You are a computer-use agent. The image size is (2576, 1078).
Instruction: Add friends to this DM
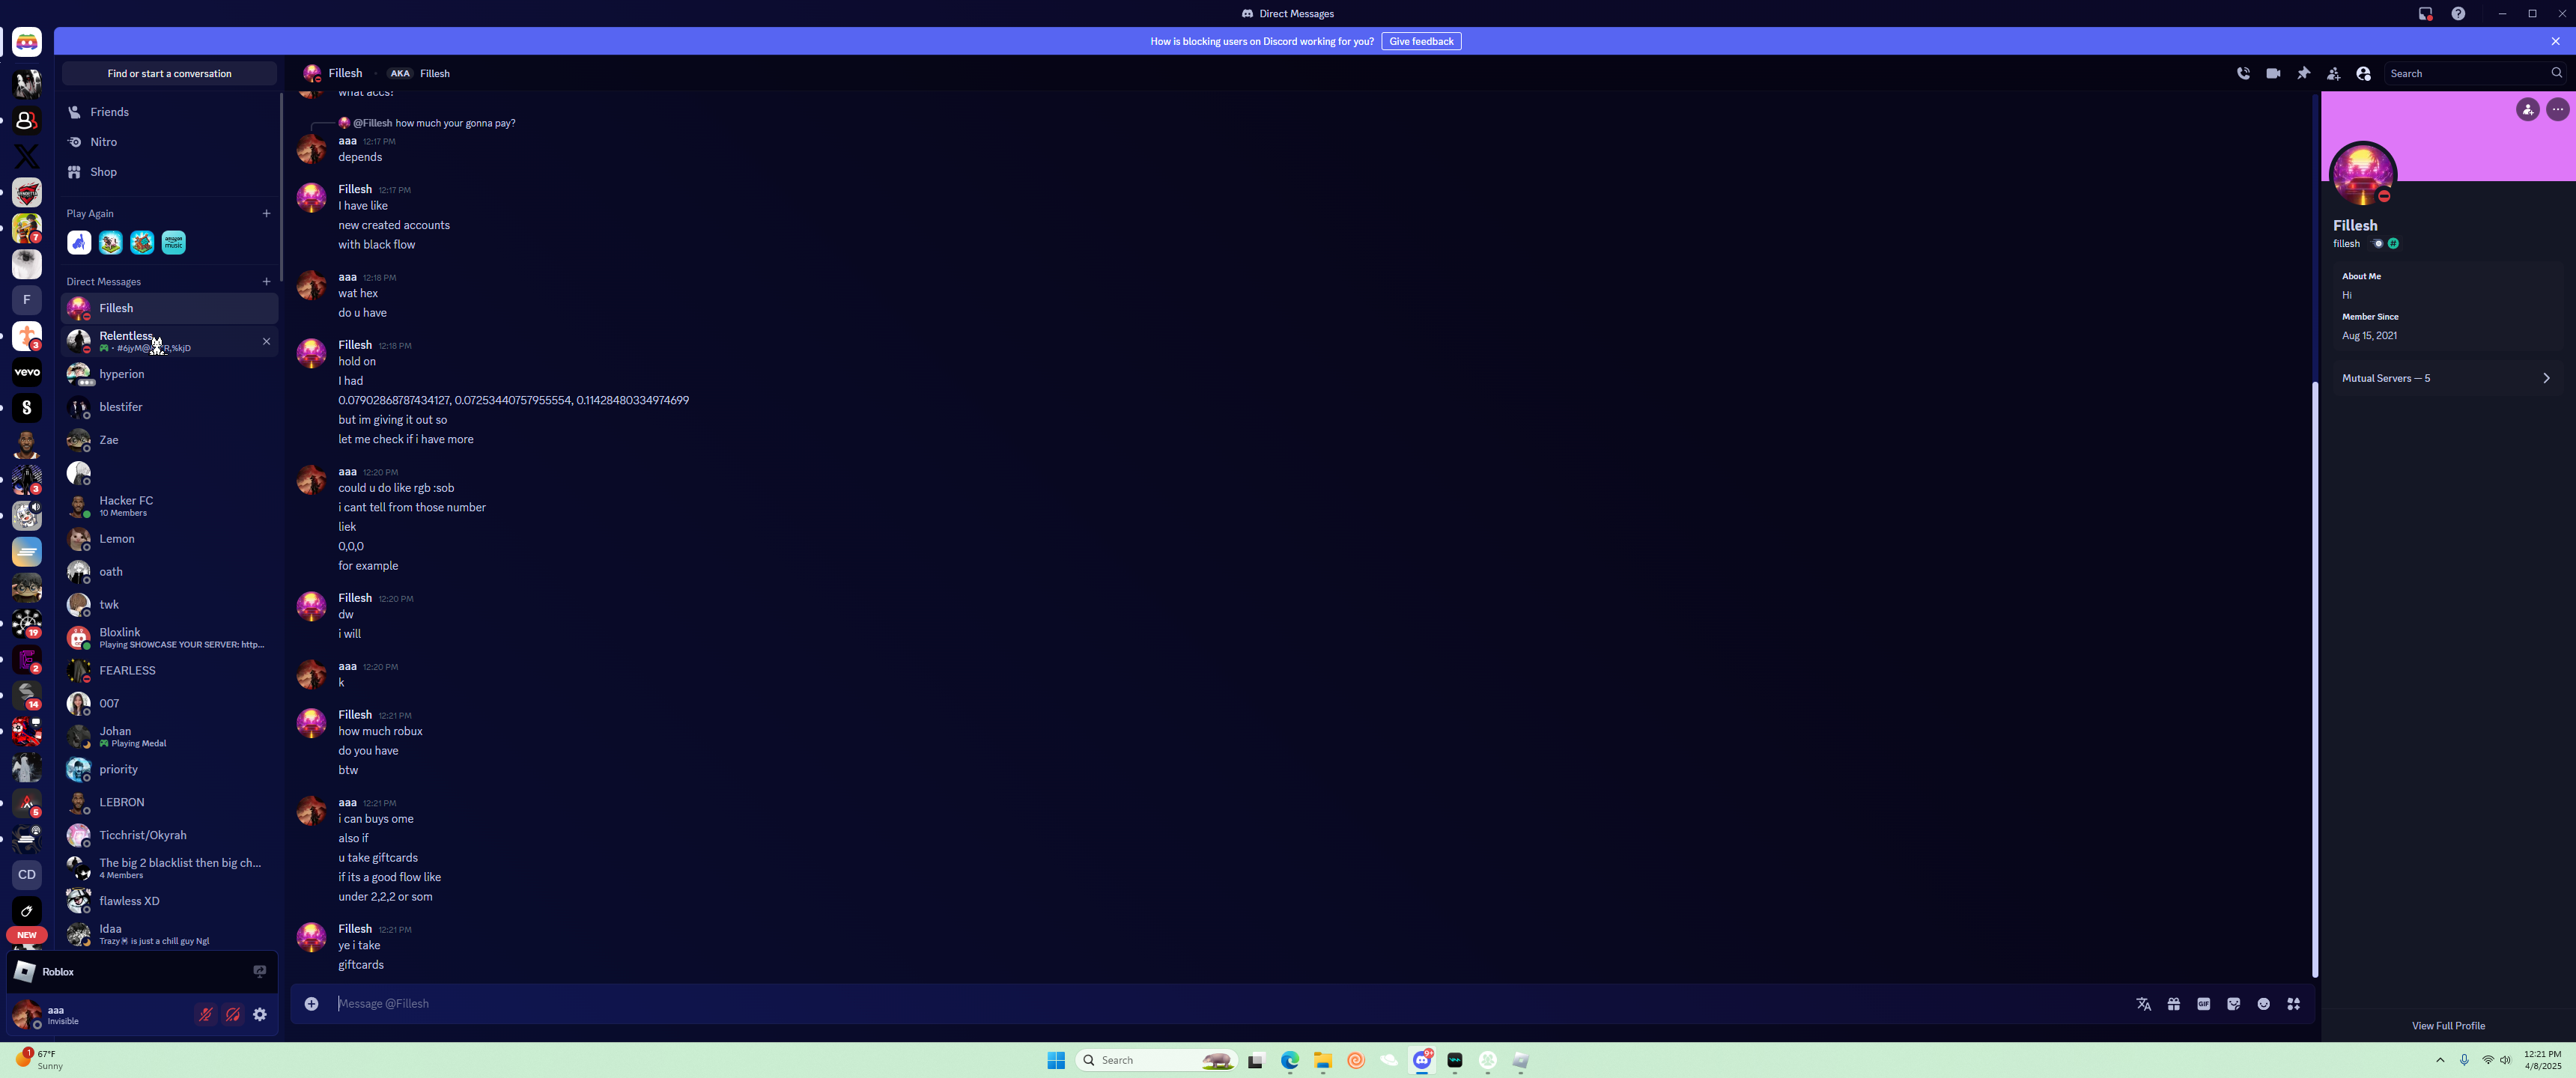point(2333,73)
